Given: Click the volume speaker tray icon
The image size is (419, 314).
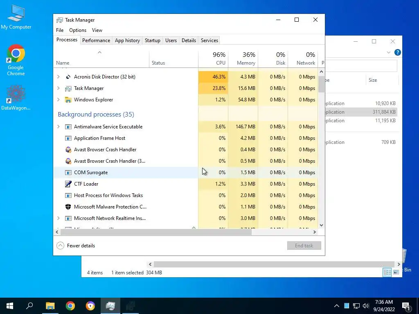Looking at the screenshot, I should (x=366, y=306).
